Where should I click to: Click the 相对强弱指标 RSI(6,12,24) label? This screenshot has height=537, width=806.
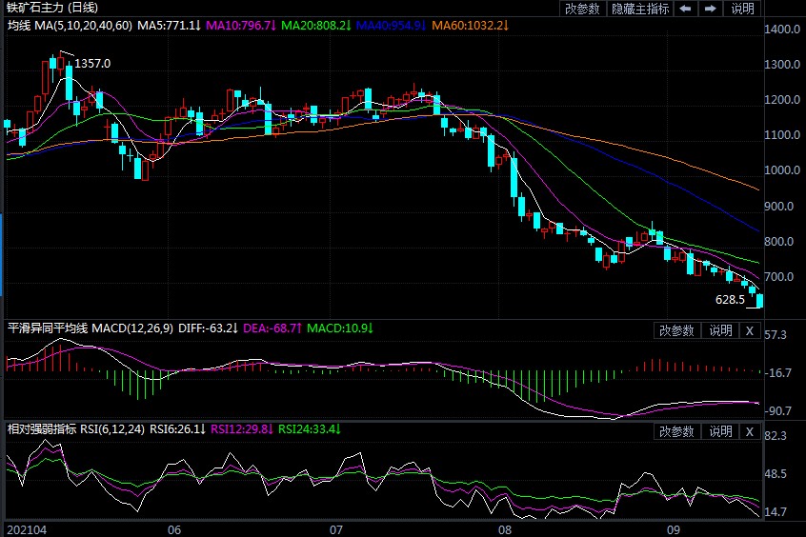[75, 429]
